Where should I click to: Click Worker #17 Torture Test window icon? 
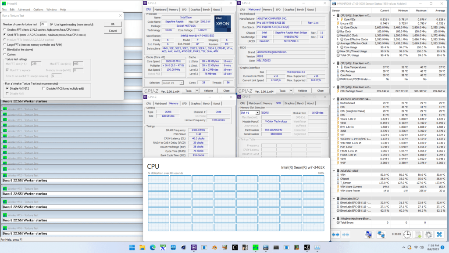coord(5,109)
